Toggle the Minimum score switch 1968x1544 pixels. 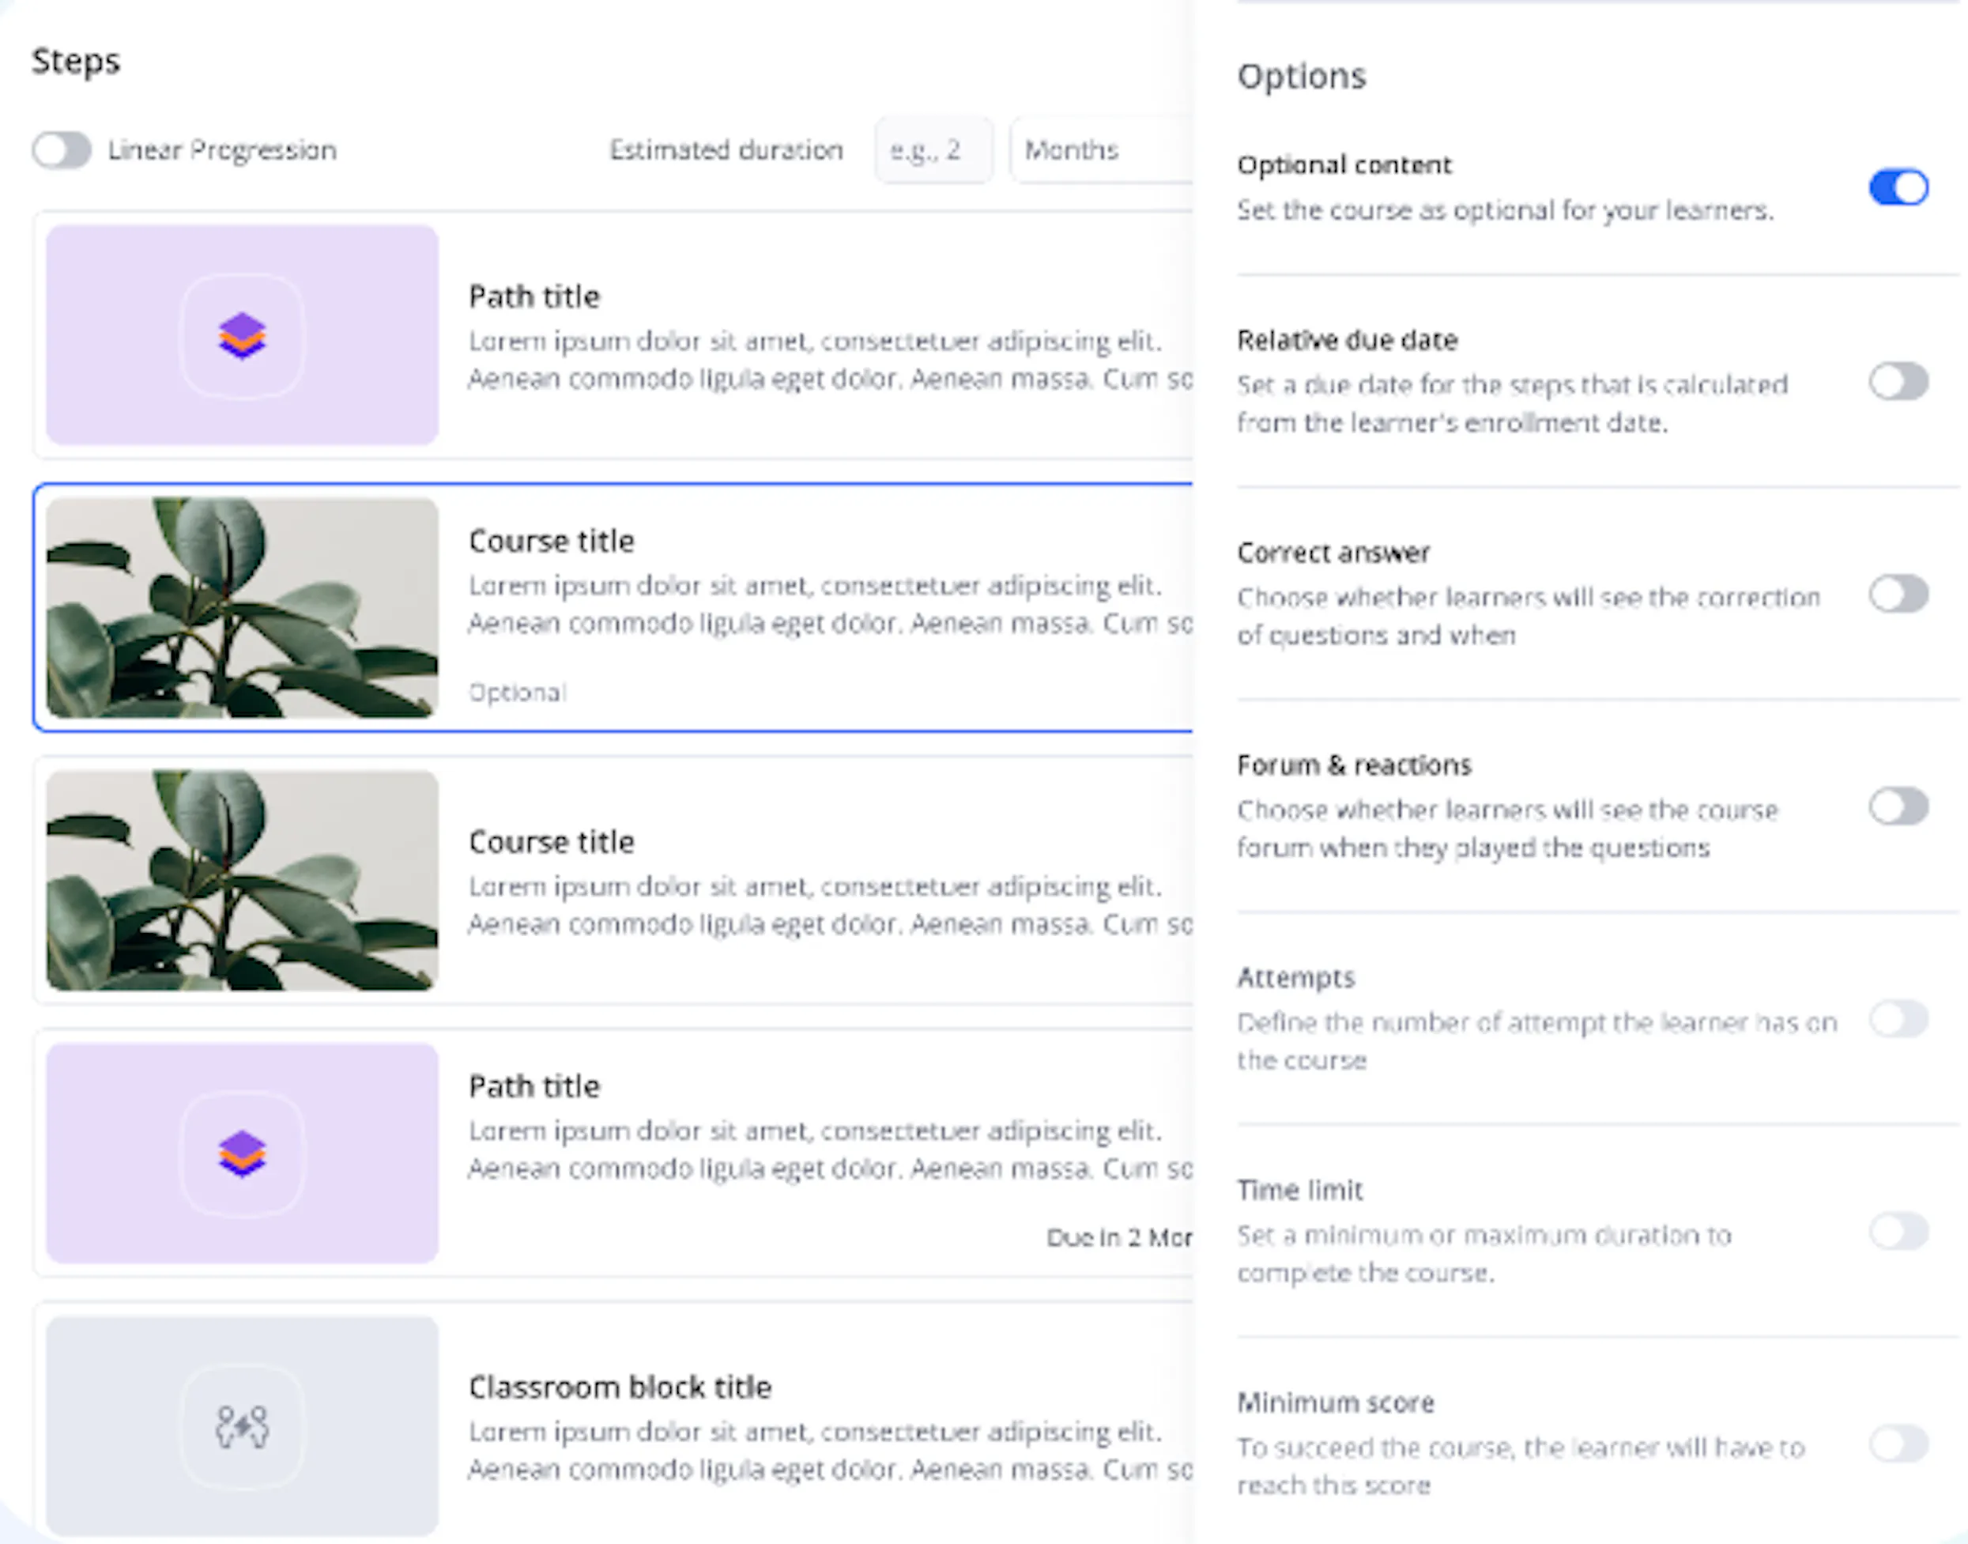pyautogui.click(x=1898, y=1444)
